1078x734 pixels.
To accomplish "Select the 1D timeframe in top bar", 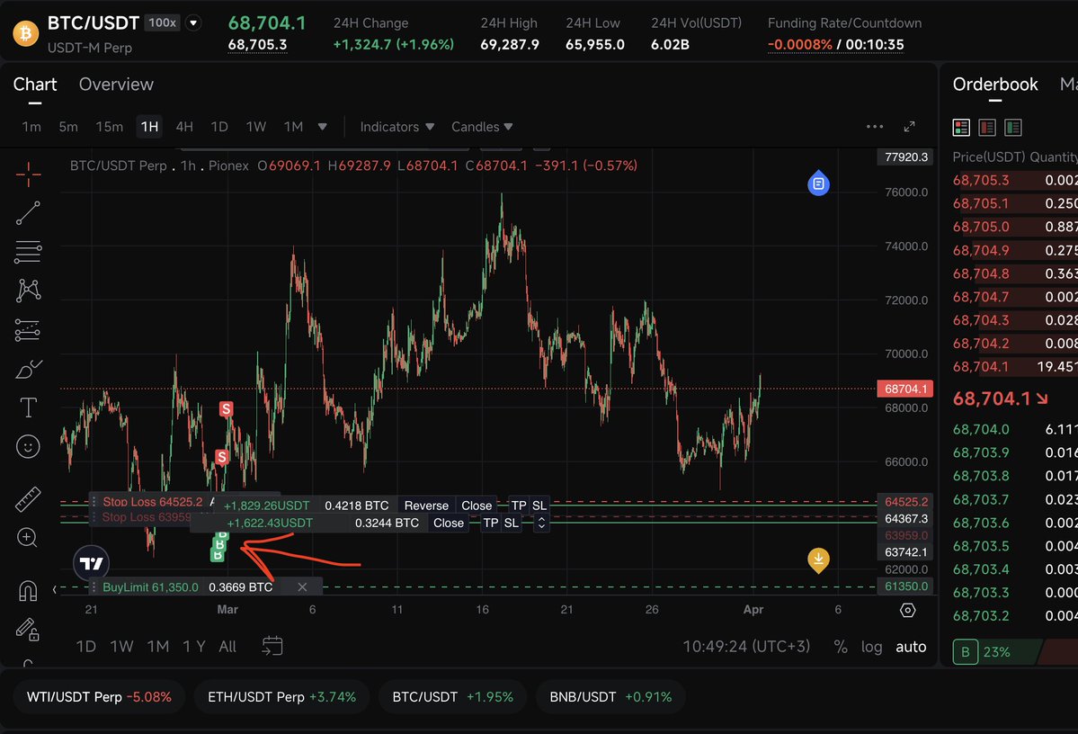I will pos(219,127).
